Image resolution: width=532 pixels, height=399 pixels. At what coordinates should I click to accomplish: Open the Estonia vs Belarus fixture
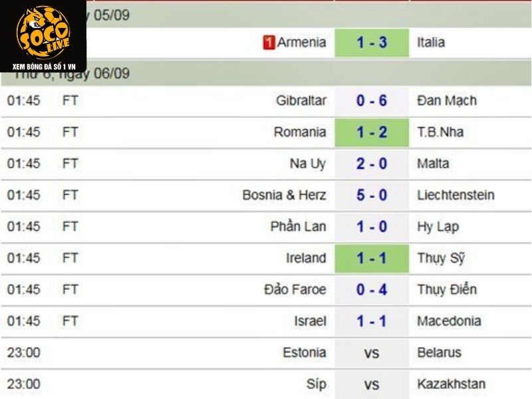coord(372,353)
